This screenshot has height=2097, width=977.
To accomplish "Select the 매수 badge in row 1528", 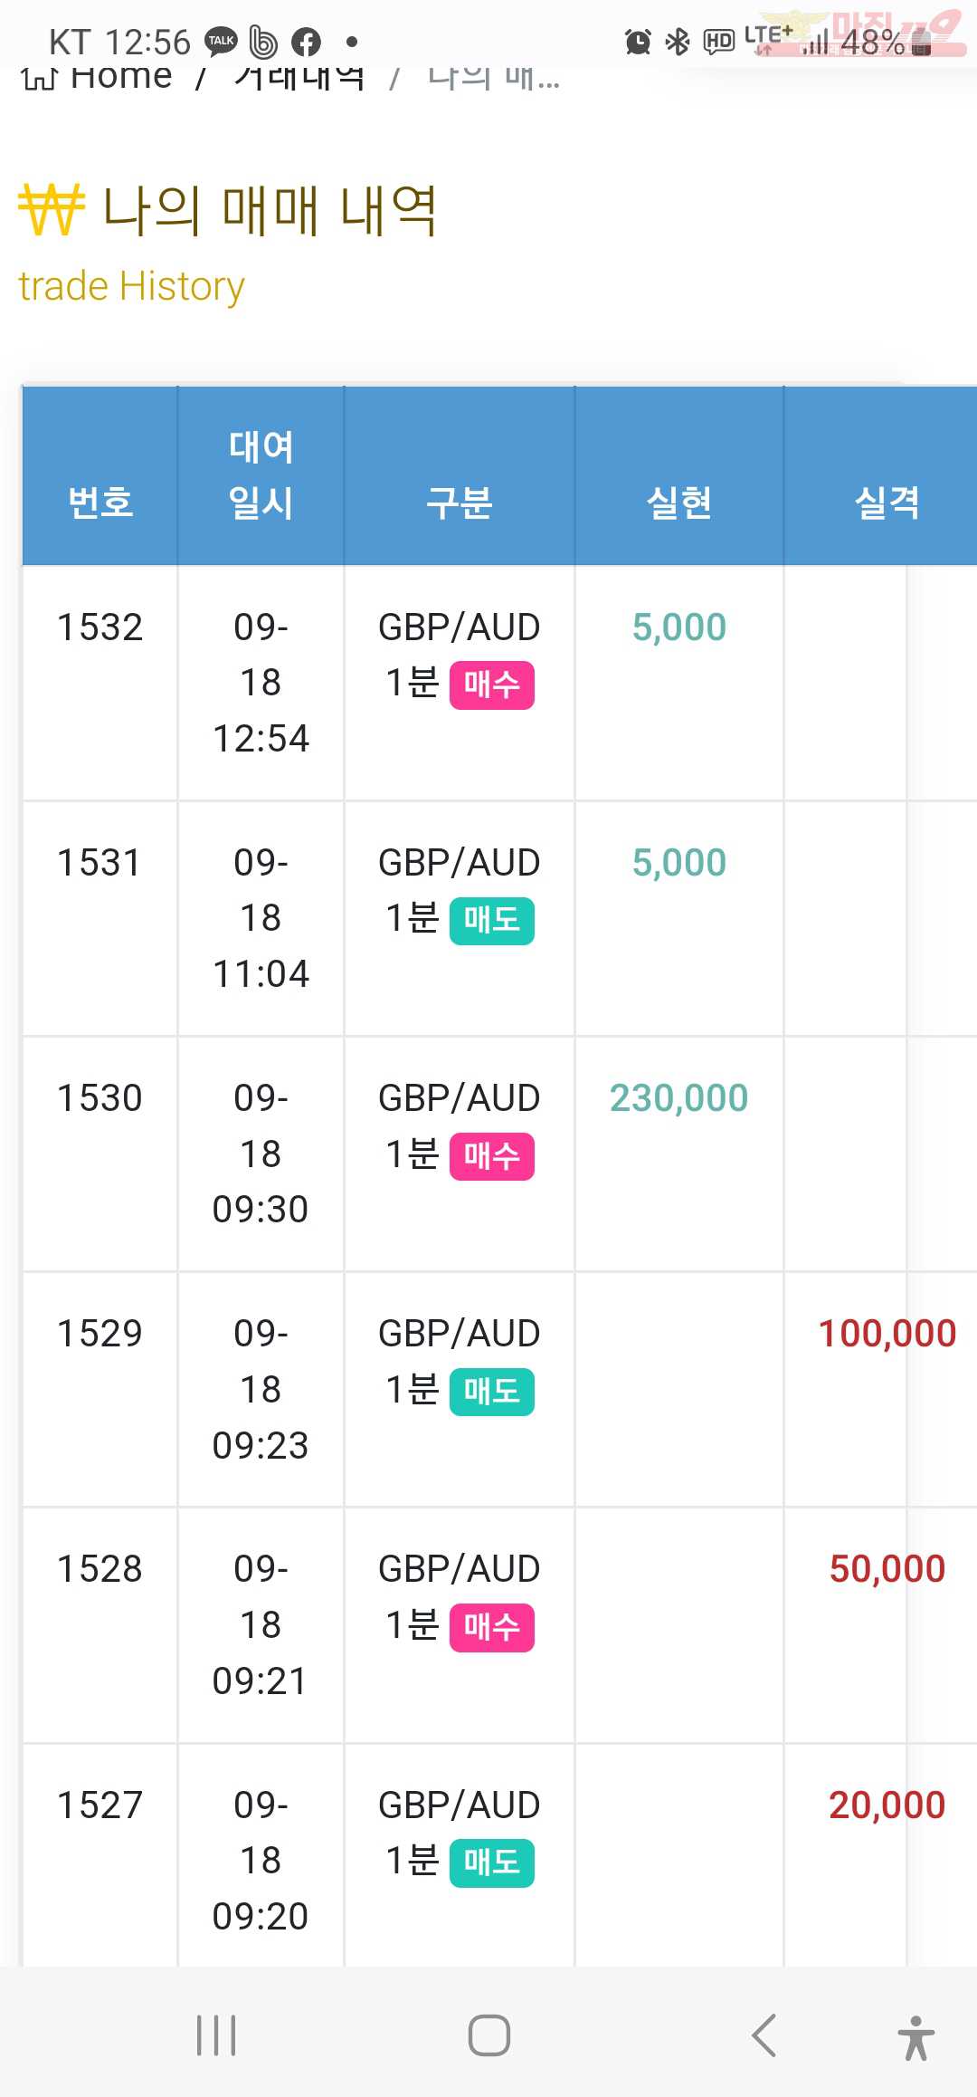I will point(491,1627).
